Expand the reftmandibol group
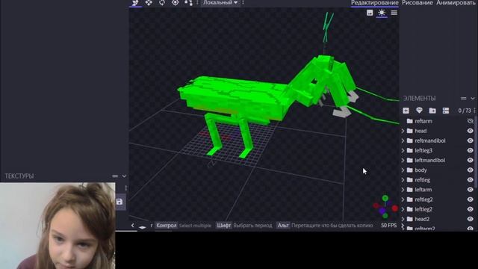Image resolution: width=478 pixels, height=269 pixels. [x=403, y=140]
